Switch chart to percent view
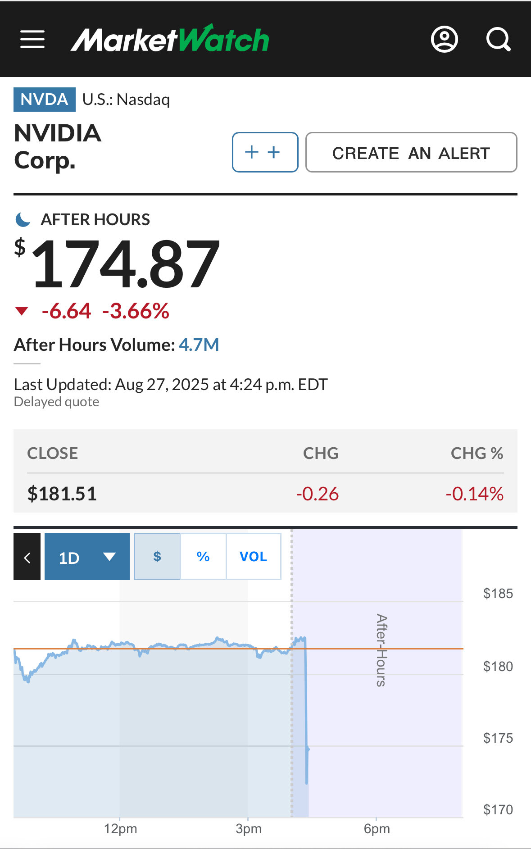 click(x=203, y=557)
